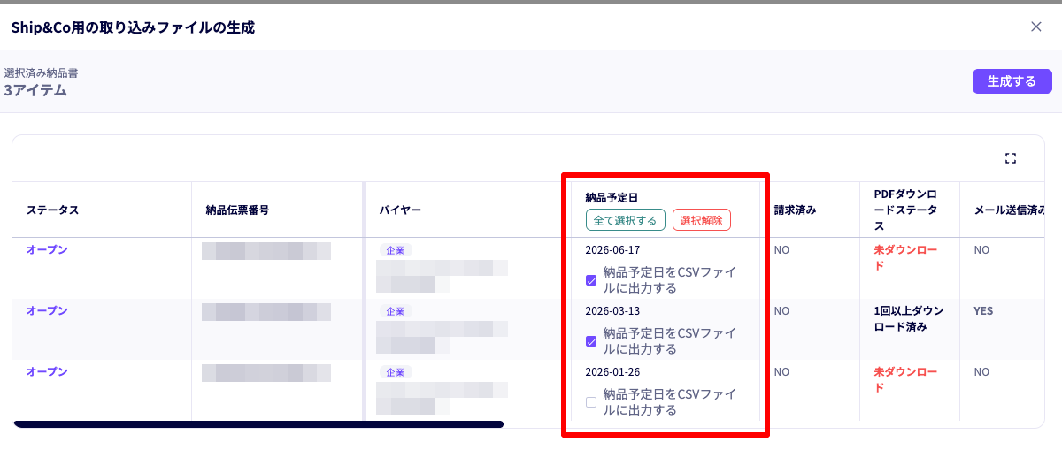Uncheck CSV output checkbox for 2026-03-13
1062x450 pixels.
[x=591, y=341]
